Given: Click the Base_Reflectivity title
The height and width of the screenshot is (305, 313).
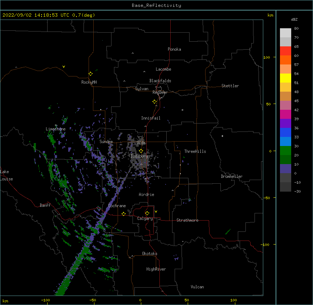Looking at the screenshot, I should (x=156, y=5).
